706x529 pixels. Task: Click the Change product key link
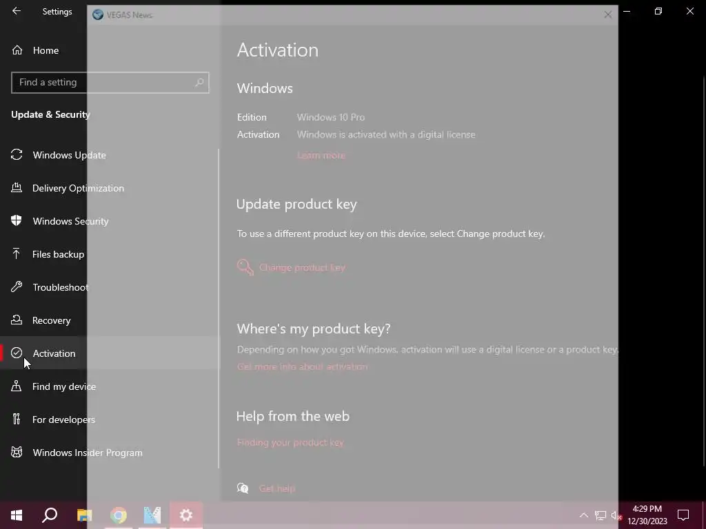[302, 267]
